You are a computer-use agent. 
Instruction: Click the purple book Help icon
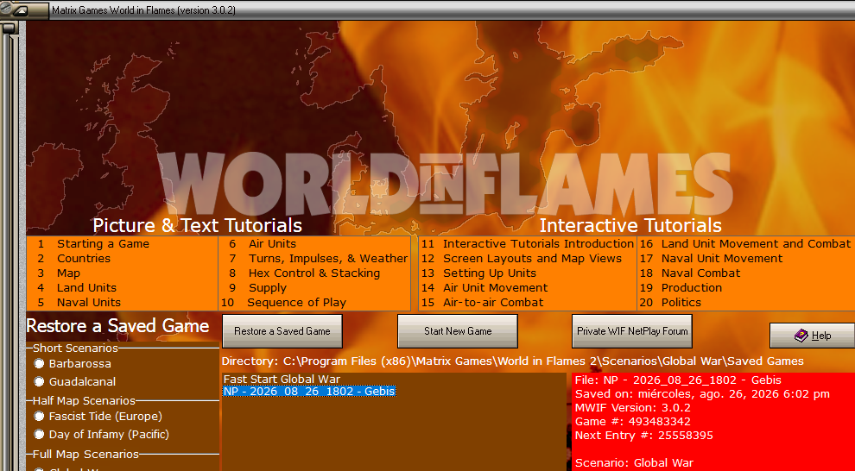801,336
